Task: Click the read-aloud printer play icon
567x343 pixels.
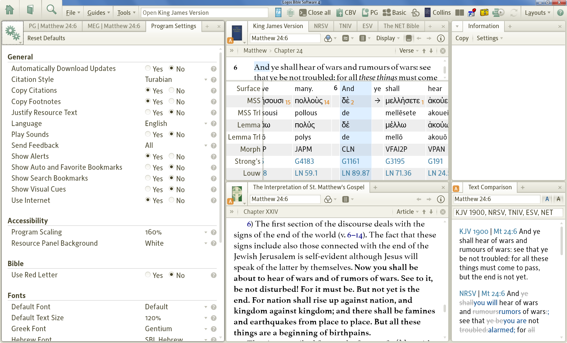Action: pos(498,12)
